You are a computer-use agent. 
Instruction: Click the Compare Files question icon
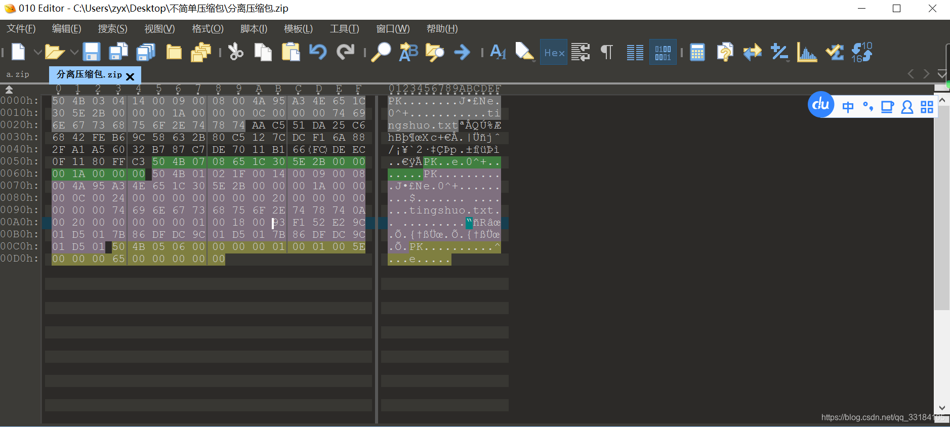click(725, 52)
